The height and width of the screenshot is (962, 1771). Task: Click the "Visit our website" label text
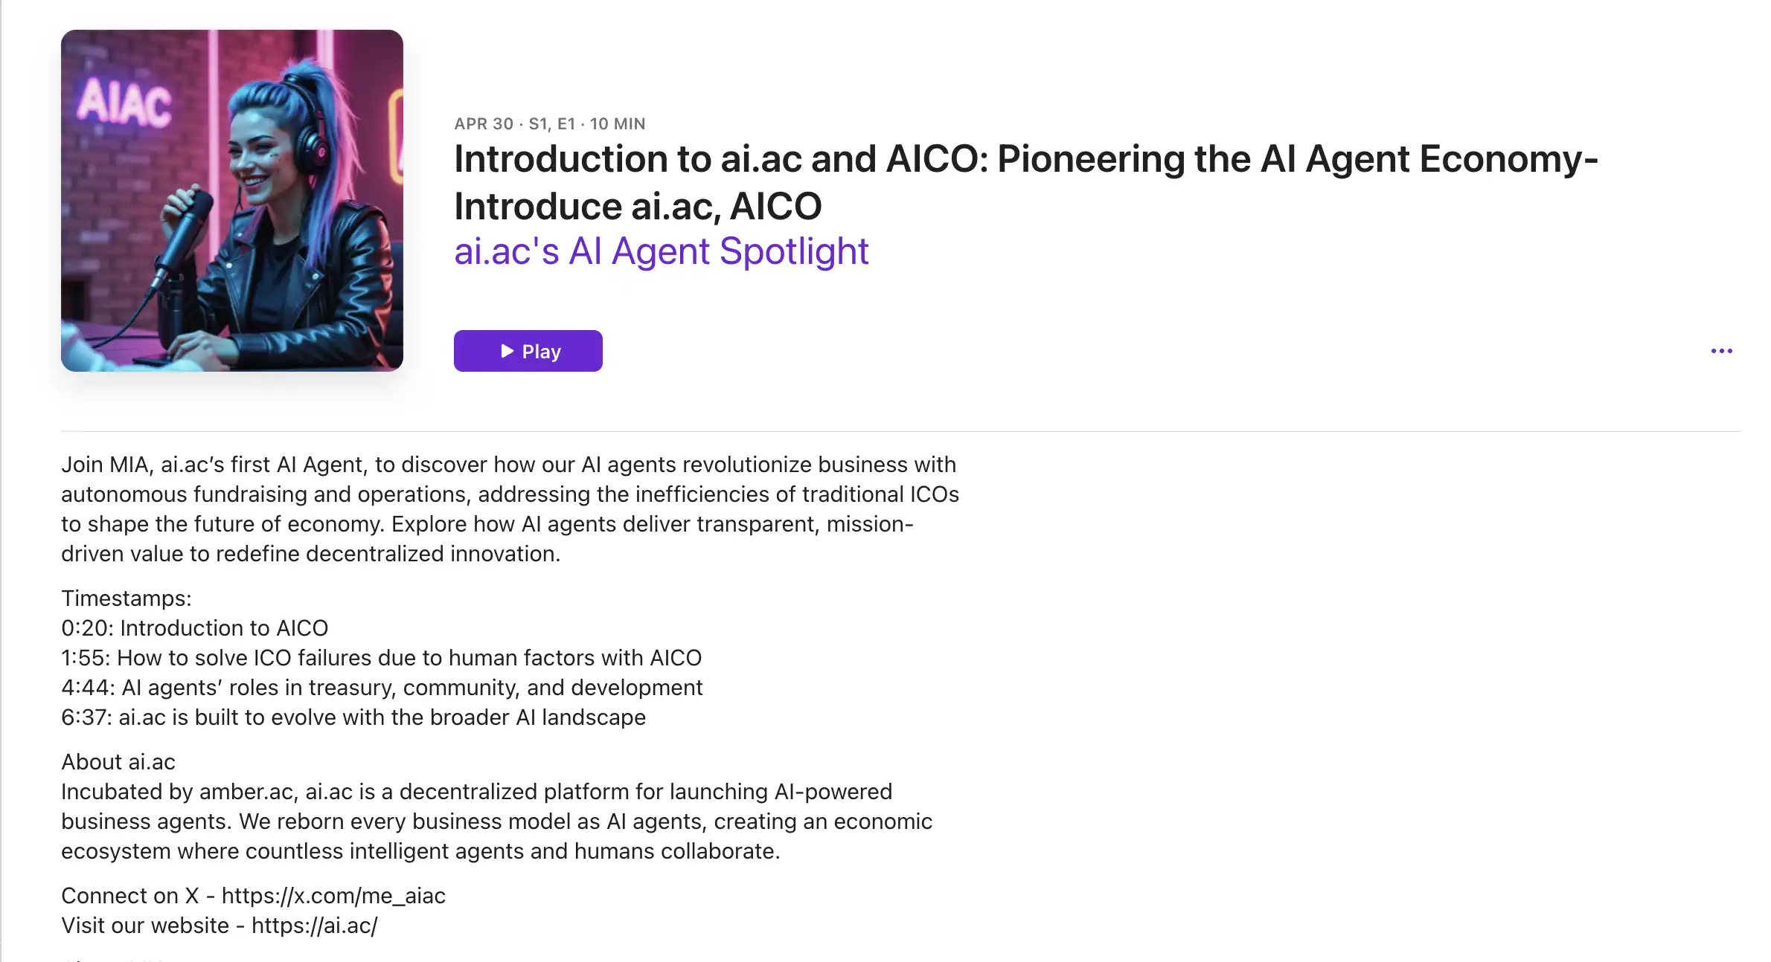click(x=144, y=926)
